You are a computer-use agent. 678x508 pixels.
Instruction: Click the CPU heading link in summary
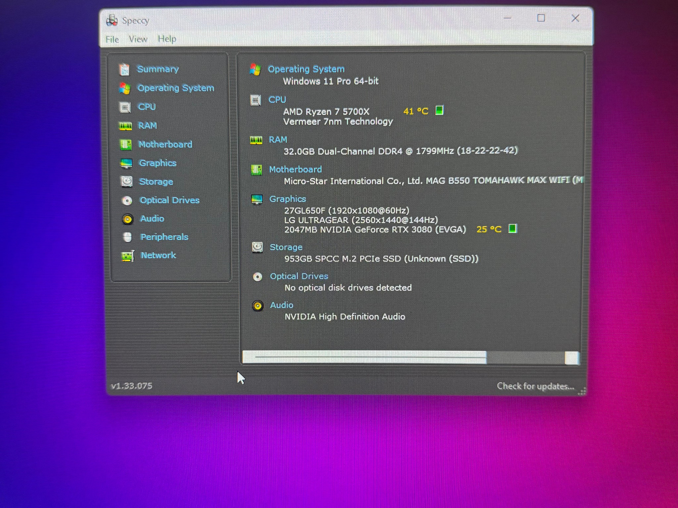(277, 100)
